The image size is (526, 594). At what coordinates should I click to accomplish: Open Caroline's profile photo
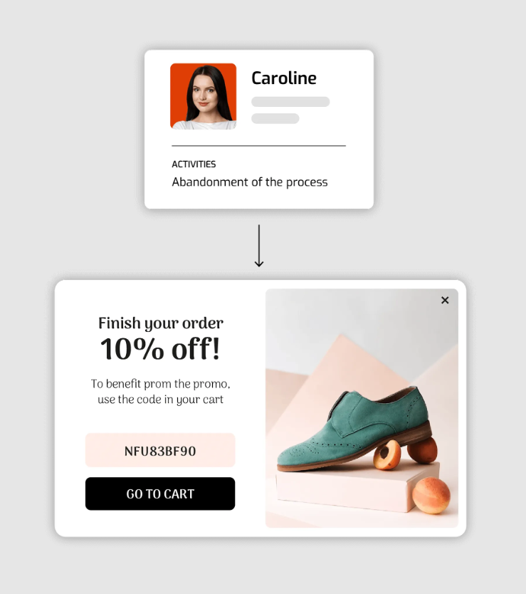coord(204,96)
